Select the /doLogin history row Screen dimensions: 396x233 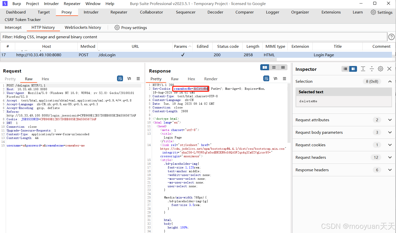click(196, 55)
